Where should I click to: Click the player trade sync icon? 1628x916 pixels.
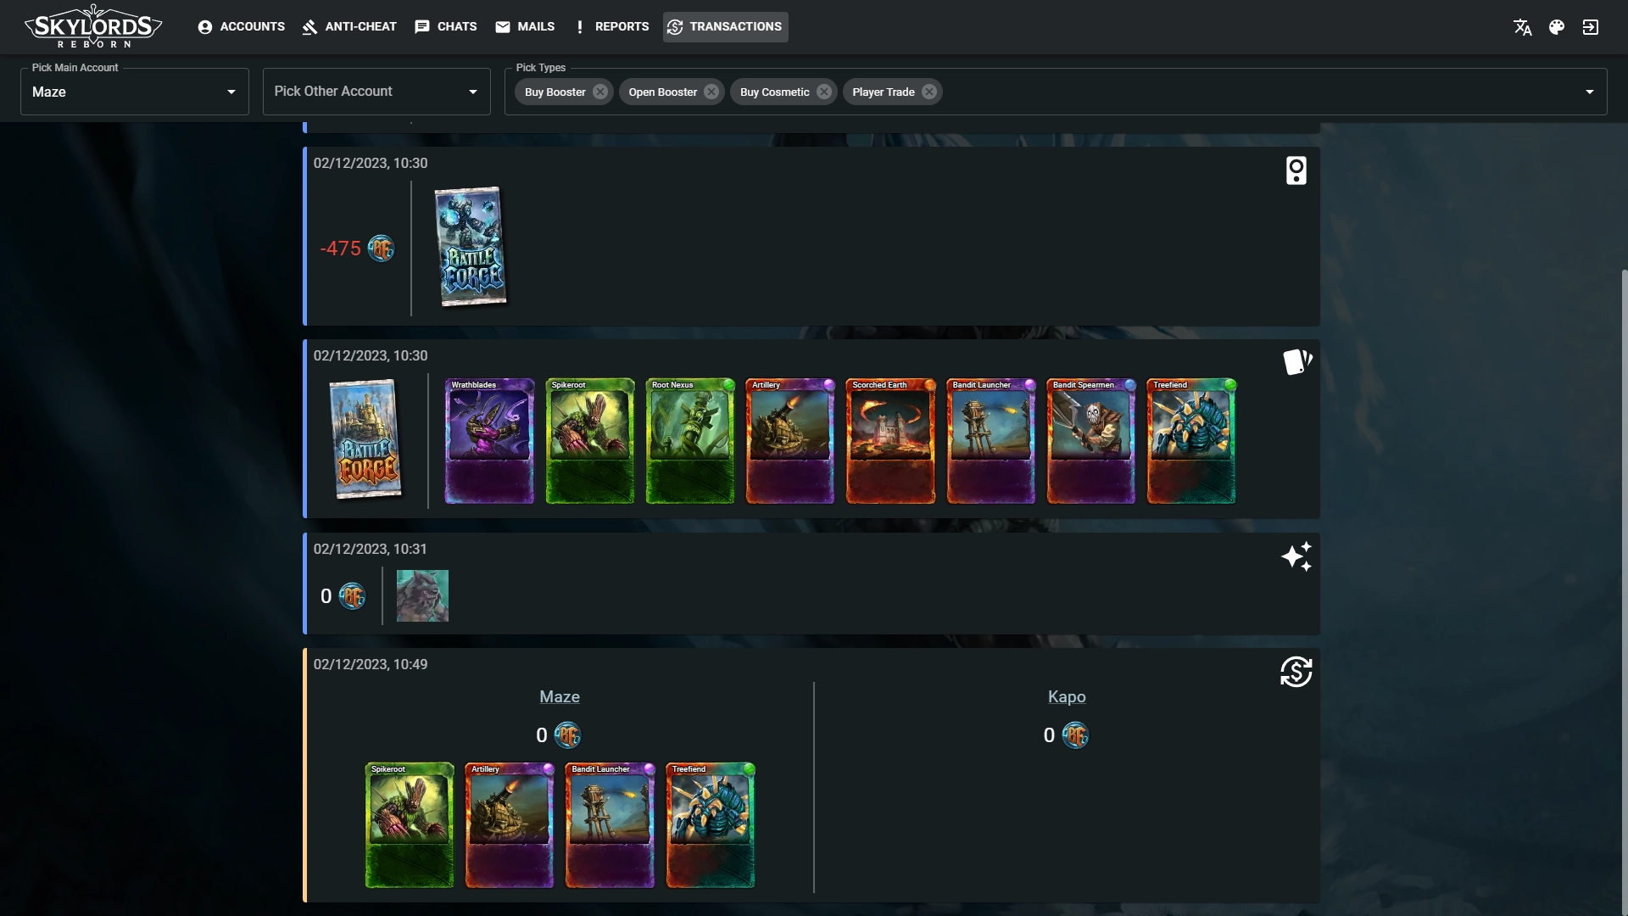[x=1296, y=671]
